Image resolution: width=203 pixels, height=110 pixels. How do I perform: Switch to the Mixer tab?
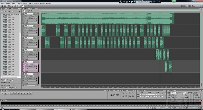click(x=34, y=9)
